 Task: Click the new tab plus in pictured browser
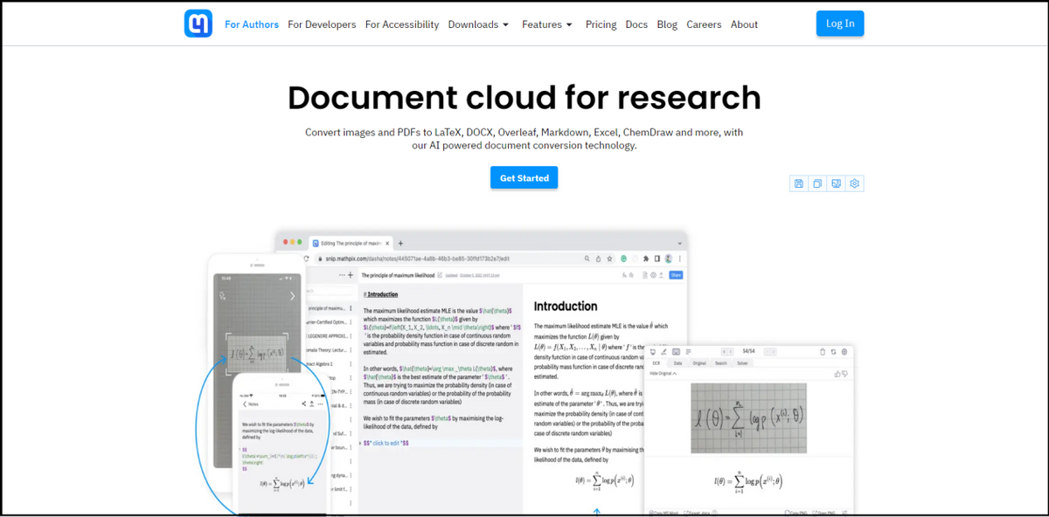tap(400, 244)
